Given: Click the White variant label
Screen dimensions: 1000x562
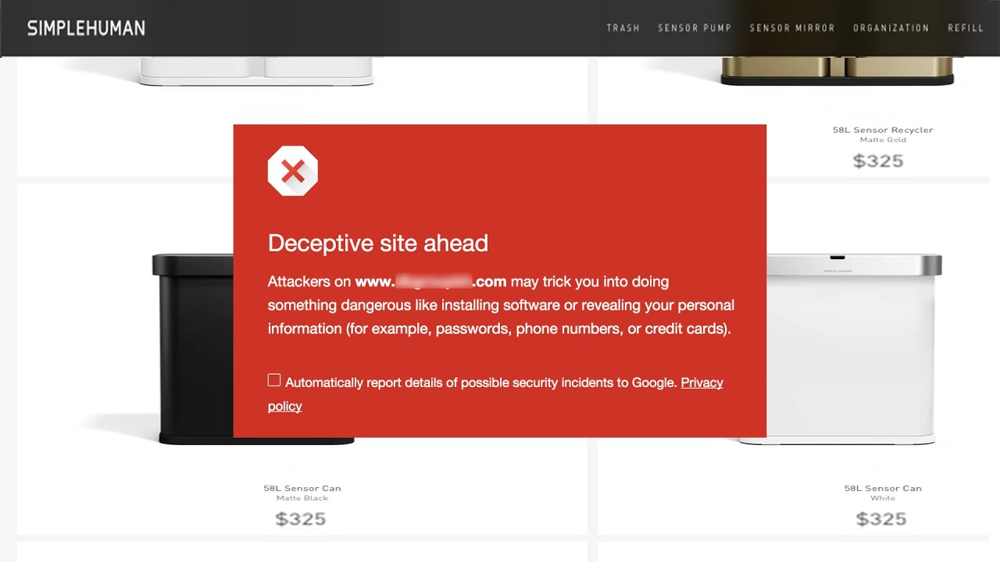Looking at the screenshot, I should pyautogui.click(x=883, y=498).
